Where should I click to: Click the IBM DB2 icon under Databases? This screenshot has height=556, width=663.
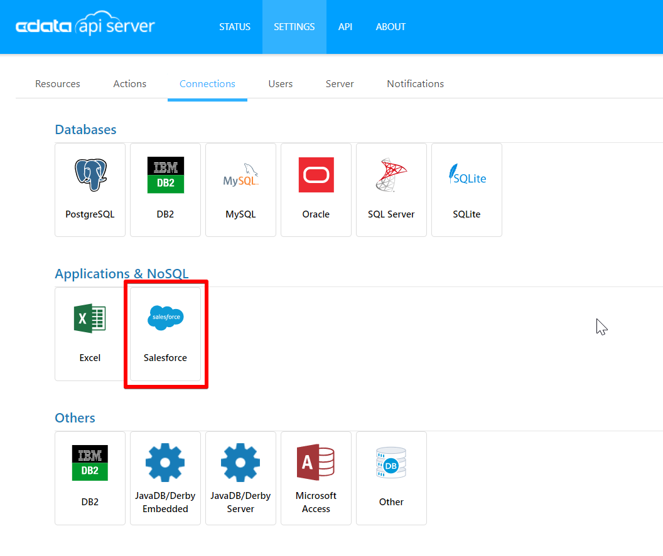(165, 175)
